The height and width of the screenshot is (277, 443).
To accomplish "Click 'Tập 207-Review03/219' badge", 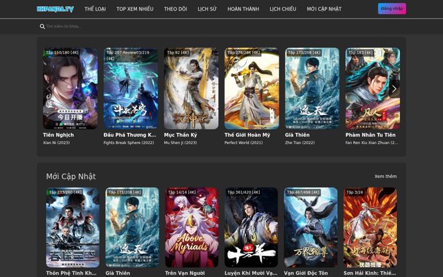I will pyautogui.click(x=128, y=55).
